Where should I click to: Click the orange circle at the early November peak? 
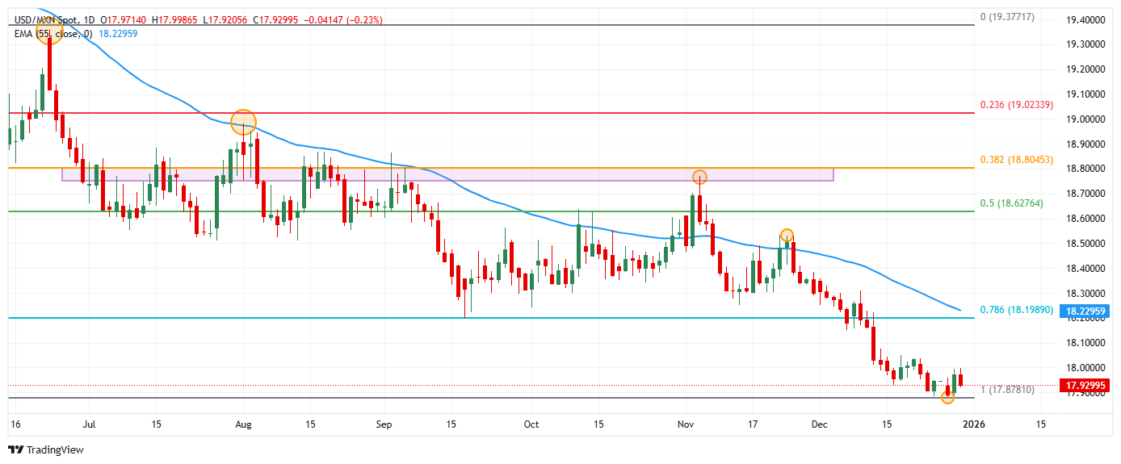point(699,177)
